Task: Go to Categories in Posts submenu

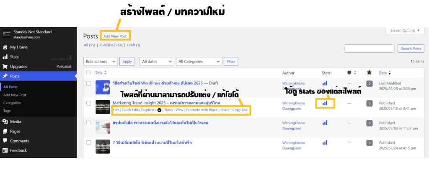Action: pyautogui.click(x=12, y=103)
